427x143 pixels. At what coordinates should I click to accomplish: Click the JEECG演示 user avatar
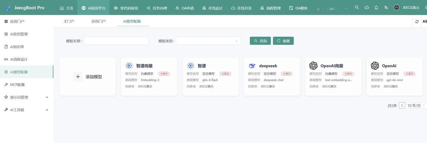tap(397, 7)
